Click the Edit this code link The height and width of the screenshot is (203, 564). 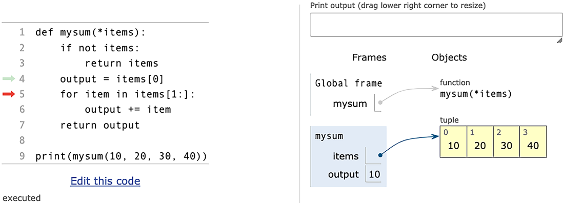pos(106,180)
